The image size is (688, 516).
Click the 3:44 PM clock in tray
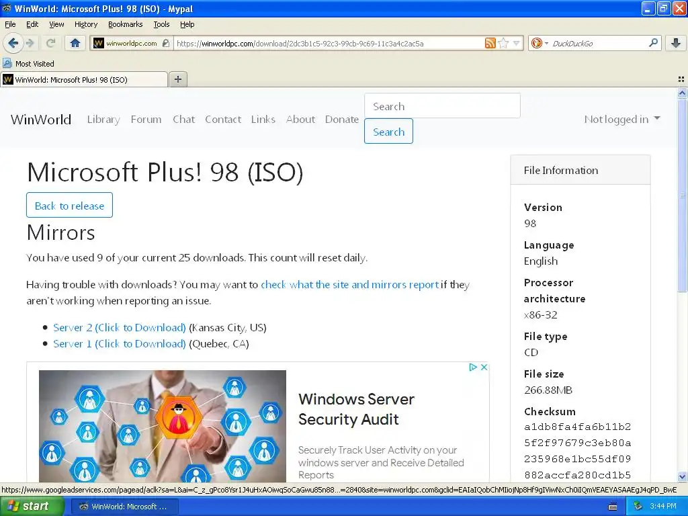point(663,507)
